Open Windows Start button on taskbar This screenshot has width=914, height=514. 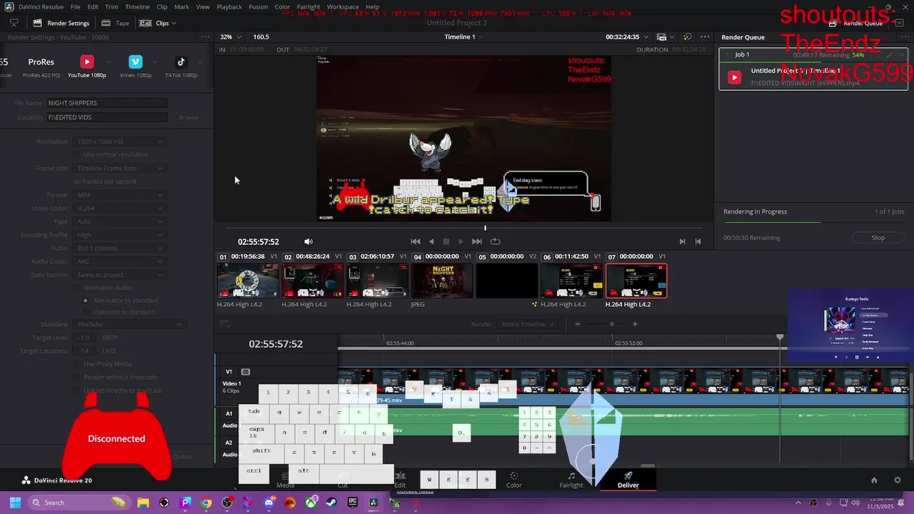pos(15,503)
